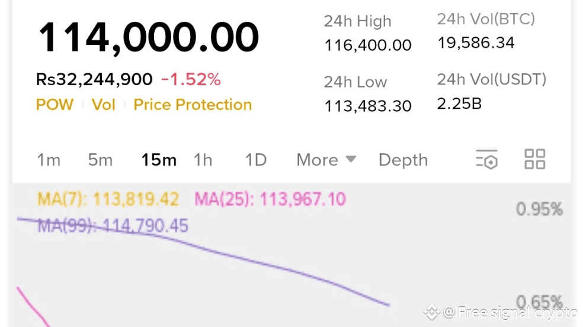Click the MA(7) indicator label
Screen dimensions: 583x327
pos(108,199)
